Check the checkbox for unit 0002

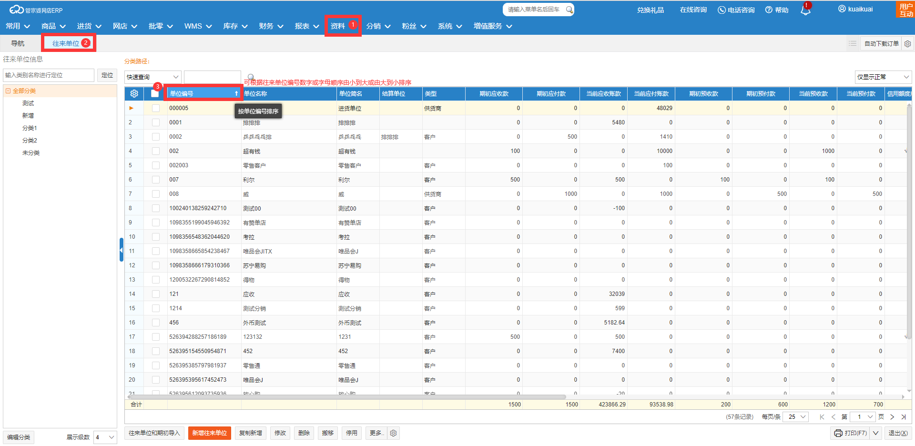coord(156,137)
